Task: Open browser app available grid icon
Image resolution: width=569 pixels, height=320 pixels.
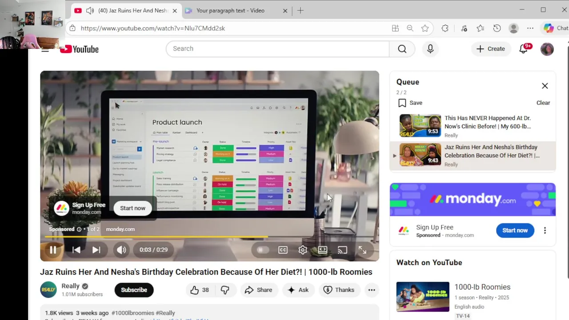Action: [x=395, y=28]
